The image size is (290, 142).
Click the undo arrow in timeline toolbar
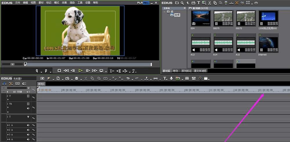click(128, 78)
